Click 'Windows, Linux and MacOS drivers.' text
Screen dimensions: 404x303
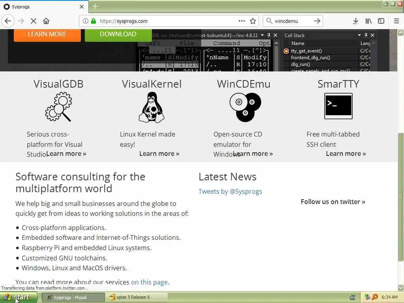pyautogui.click(x=74, y=268)
